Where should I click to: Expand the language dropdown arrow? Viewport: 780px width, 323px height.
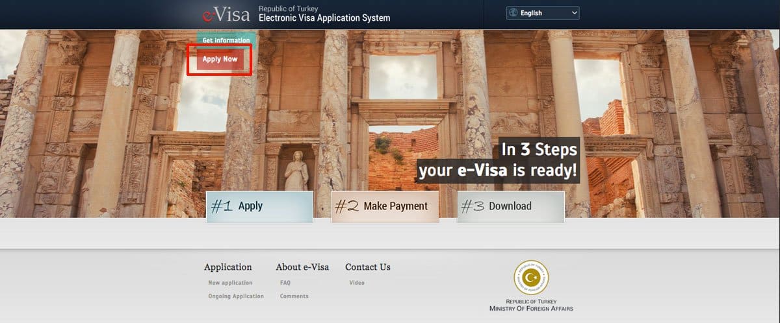[574, 13]
